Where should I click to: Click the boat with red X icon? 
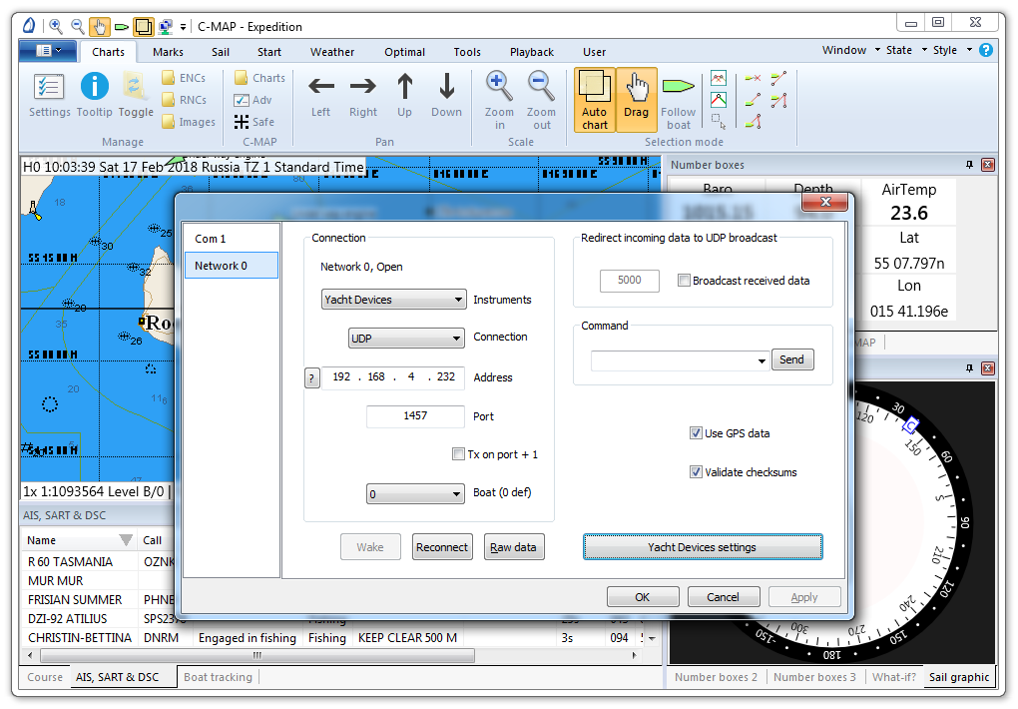[754, 78]
